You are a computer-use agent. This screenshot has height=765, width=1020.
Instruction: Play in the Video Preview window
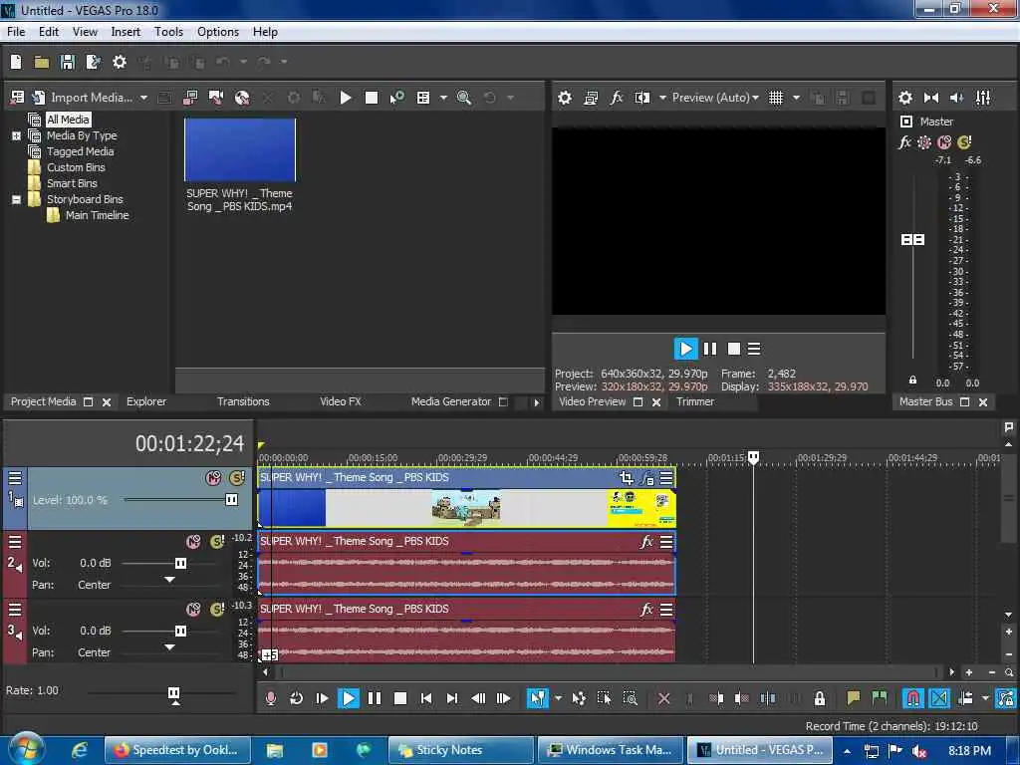(x=685, y=349)
